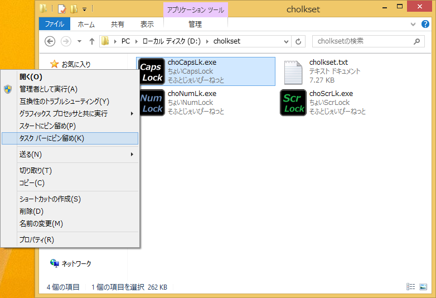Click the choCapsLk.exe file name
Image resolution: width=436 pixels, height=298 pixels.
click(192, 63)
